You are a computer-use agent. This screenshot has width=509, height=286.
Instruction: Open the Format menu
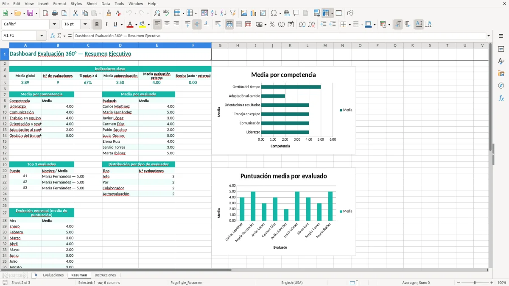click(x=59, y=3)
